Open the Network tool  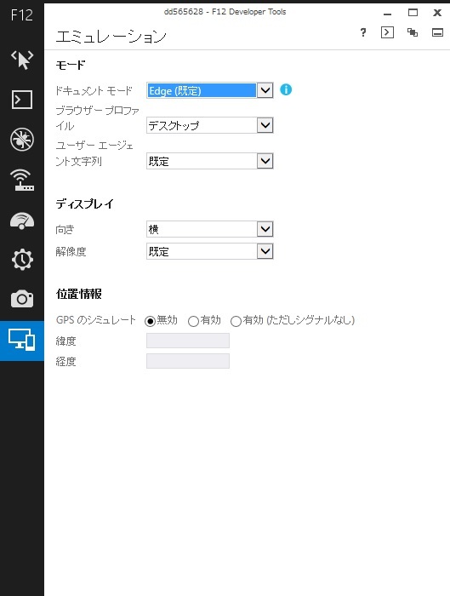[x=21, y=180]
